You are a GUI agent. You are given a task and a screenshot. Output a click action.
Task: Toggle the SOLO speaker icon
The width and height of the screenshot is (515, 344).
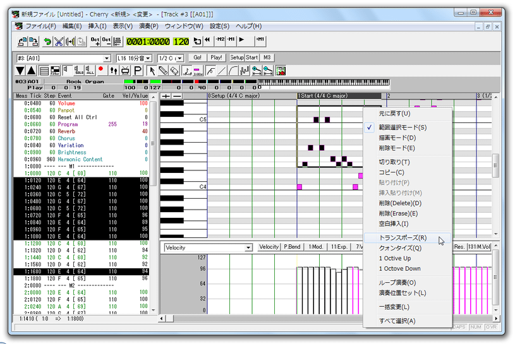(79, 71)
